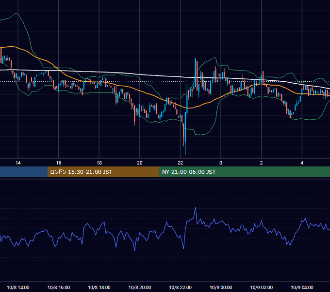Click the 10/8 18:00 time label
Image resolution: width=330 pixels, height=292 pixels.
pos(99,287)
